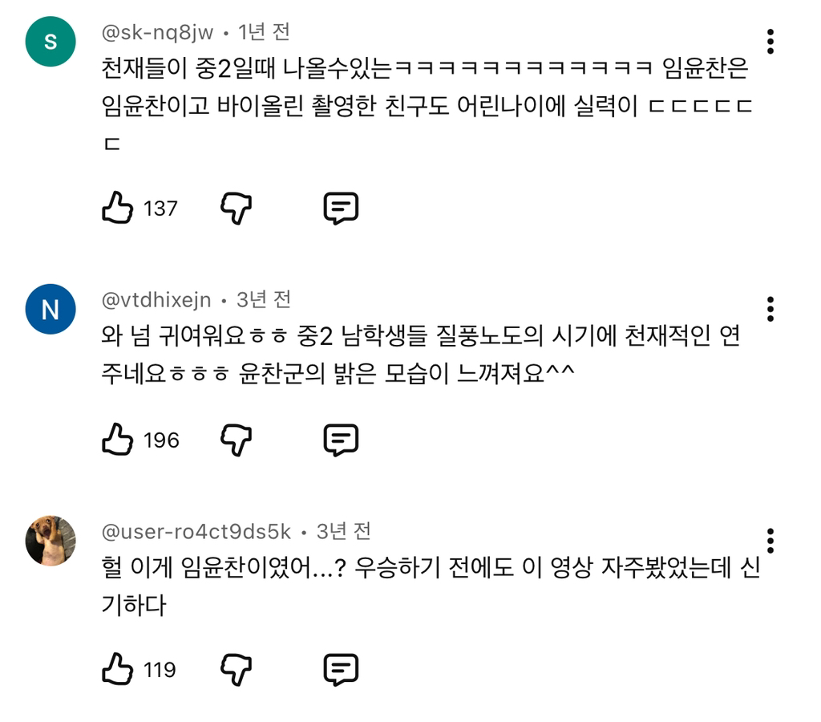Click the 3년 전 timestamp beside @vtdhixejn
This screenshot has width=821, height=722.
point(263,300)
